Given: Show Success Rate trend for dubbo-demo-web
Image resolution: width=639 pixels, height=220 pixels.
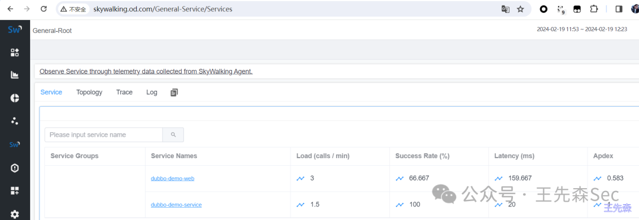Looking at the screenshot, I should 399,178.
